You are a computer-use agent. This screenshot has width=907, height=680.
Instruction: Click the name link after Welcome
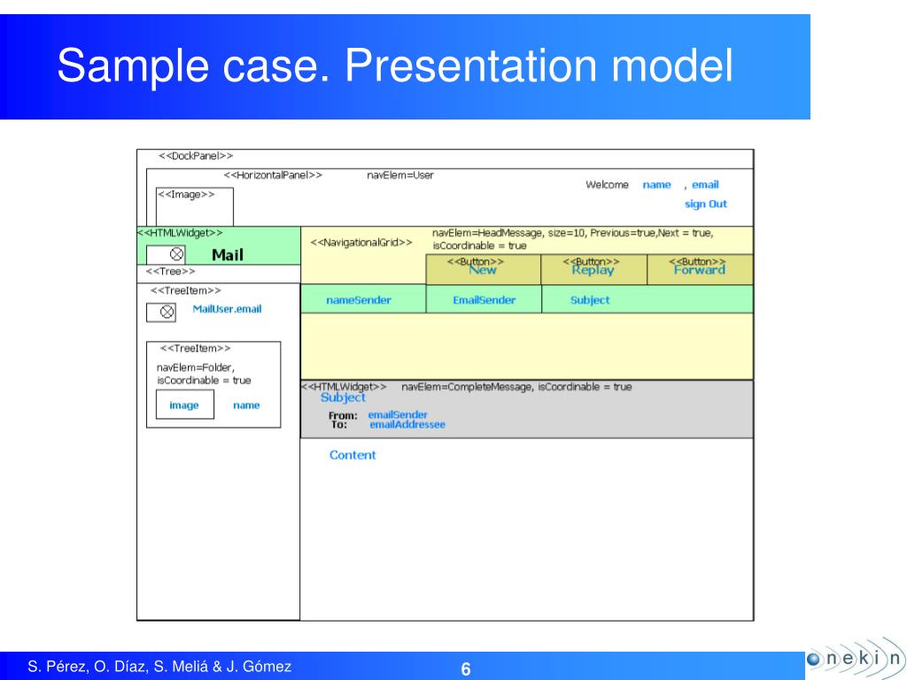point(656,185)
